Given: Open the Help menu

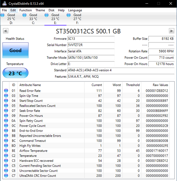Looking at the screenshot, I should [x=61, y=10].
